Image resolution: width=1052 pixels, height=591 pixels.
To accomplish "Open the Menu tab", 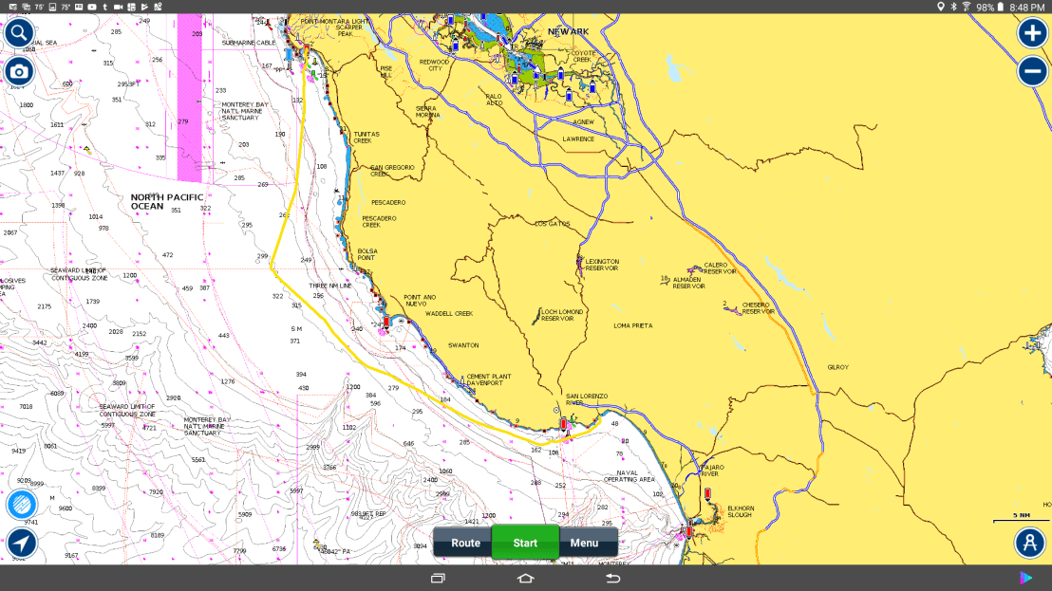I will [585, 543].
